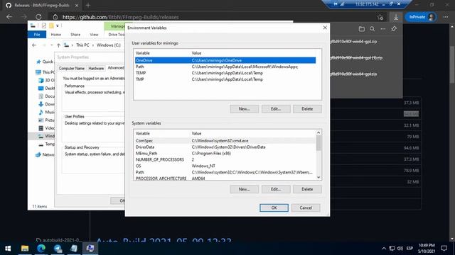Viewport: 455px width, 255px height.
Task: Open Customize Quick Access Toolbar dropdown
Action: pos(58,25)
